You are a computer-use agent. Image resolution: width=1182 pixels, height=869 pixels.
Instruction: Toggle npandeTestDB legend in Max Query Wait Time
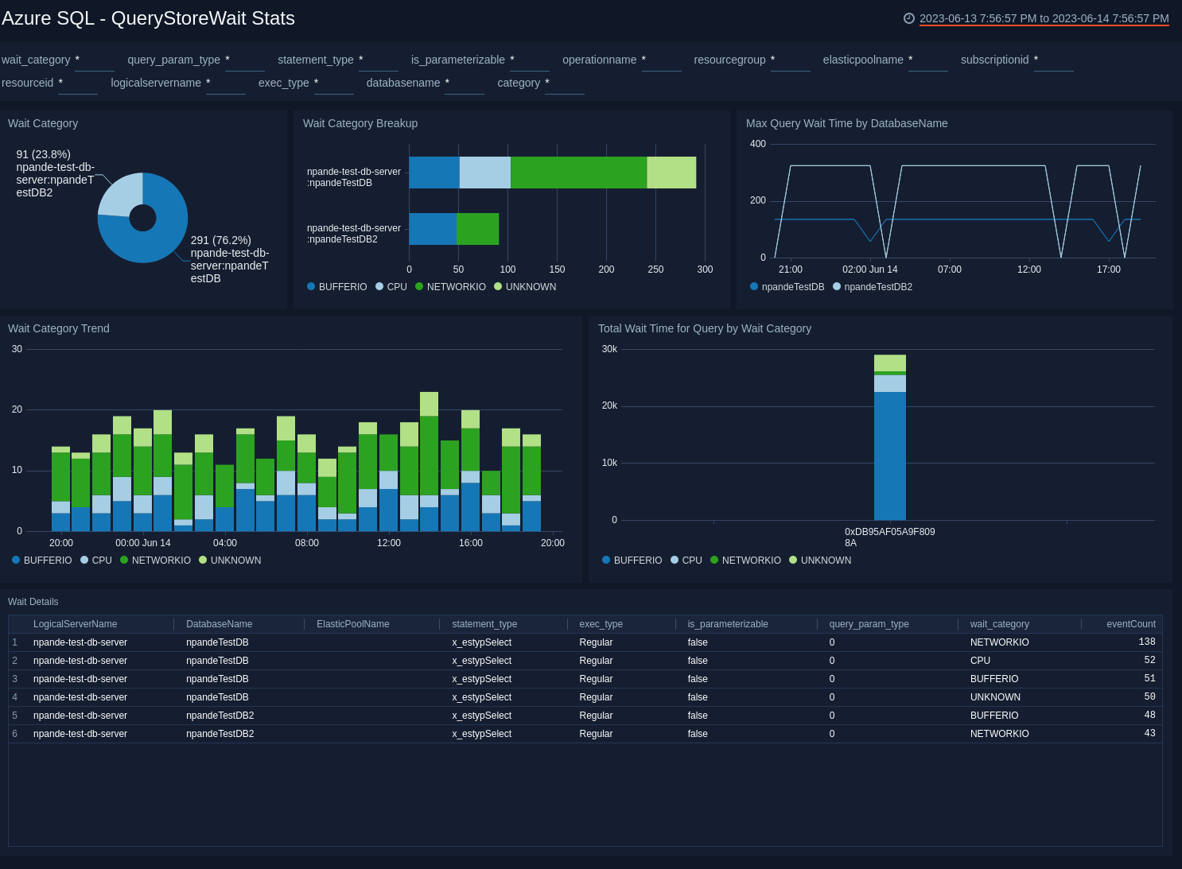tap(787, 287)
